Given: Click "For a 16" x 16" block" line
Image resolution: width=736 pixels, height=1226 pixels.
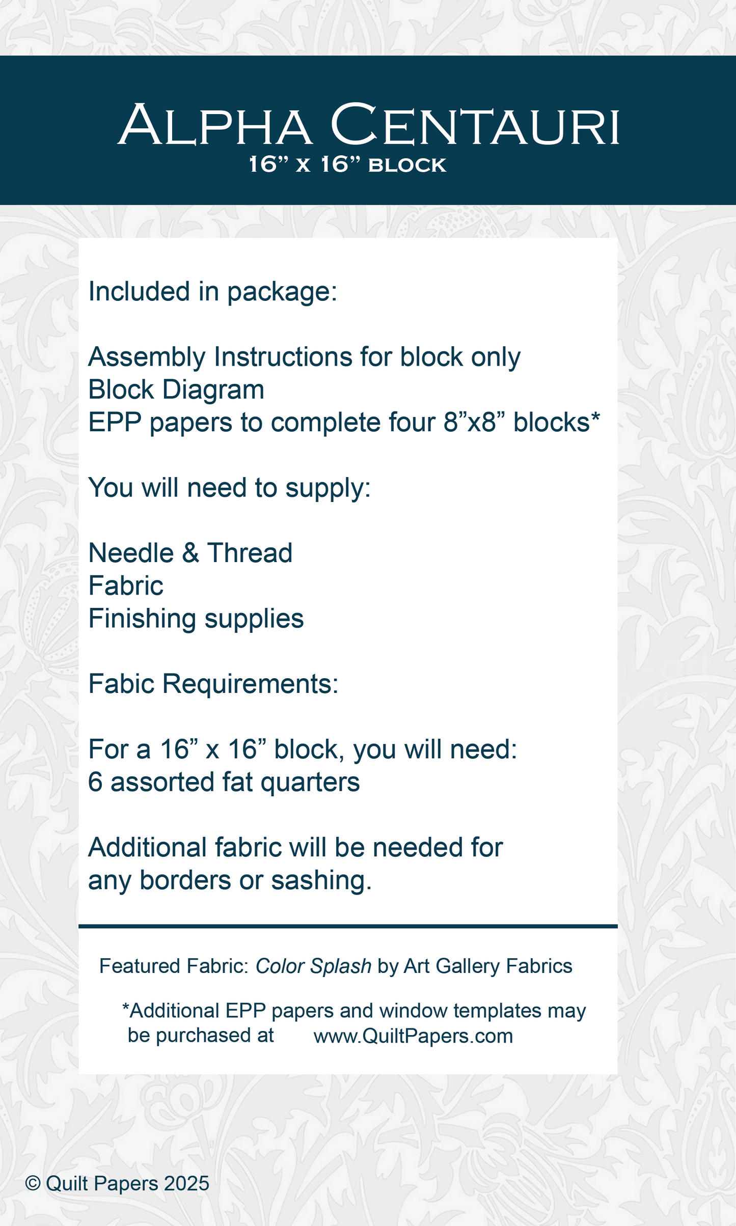Looking at the screenshot, I should point(303,749).
